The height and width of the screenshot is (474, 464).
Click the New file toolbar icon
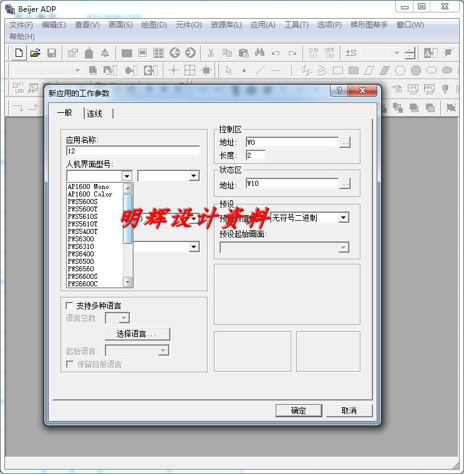pos(19,53)
